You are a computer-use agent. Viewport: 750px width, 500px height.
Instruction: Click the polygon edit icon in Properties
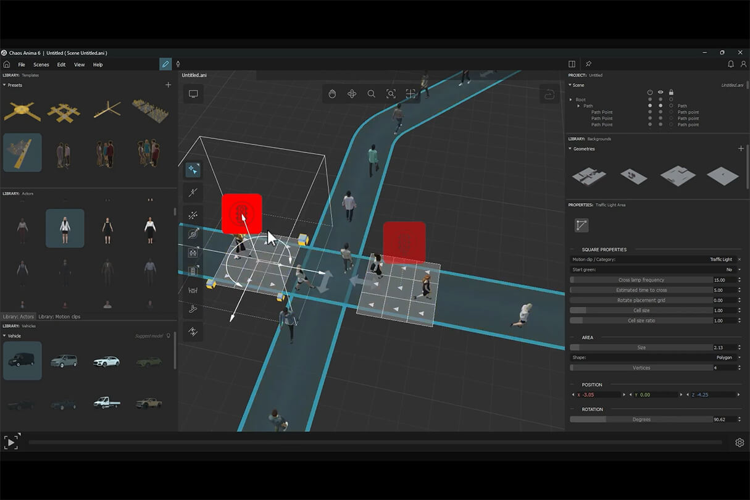point(581,225)
